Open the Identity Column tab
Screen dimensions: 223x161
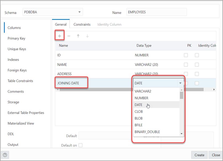[x=109, y=24]
